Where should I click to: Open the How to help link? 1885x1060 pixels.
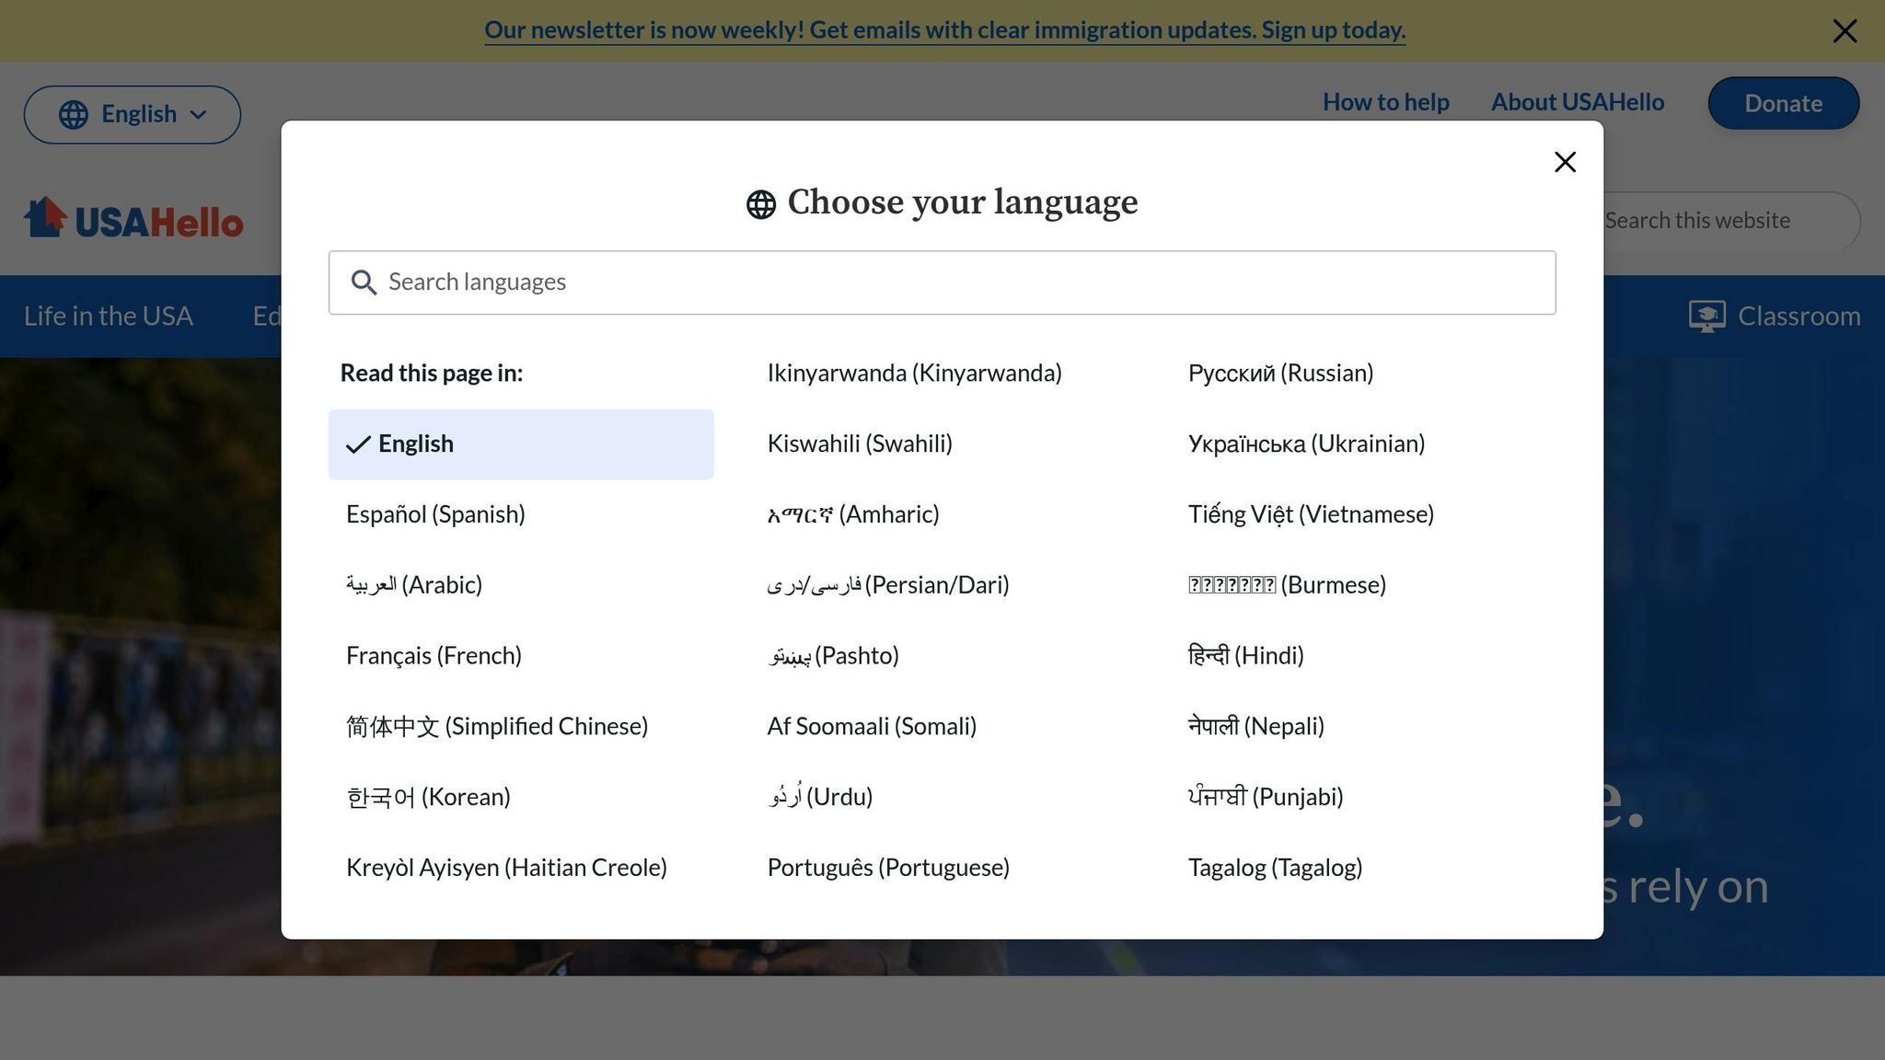pyautogui.click(x=1385, y=102)
